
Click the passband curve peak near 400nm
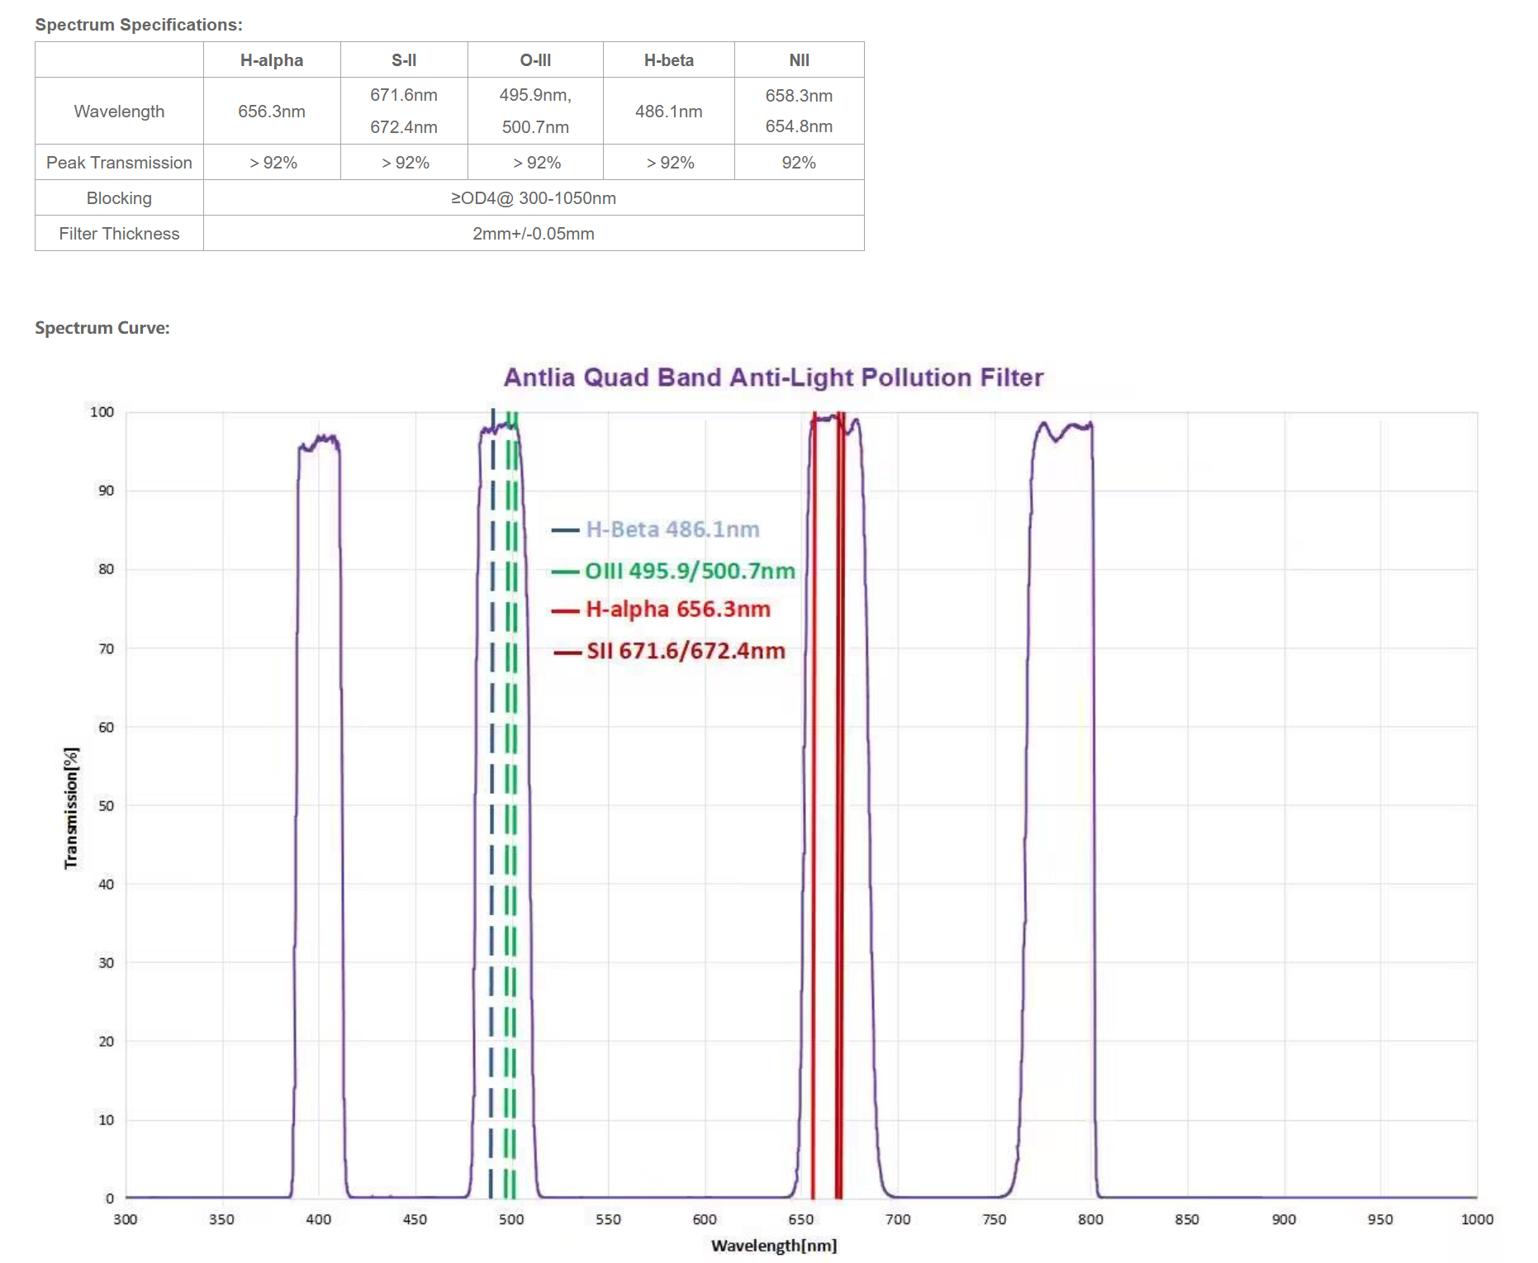[x=320, y=442]
